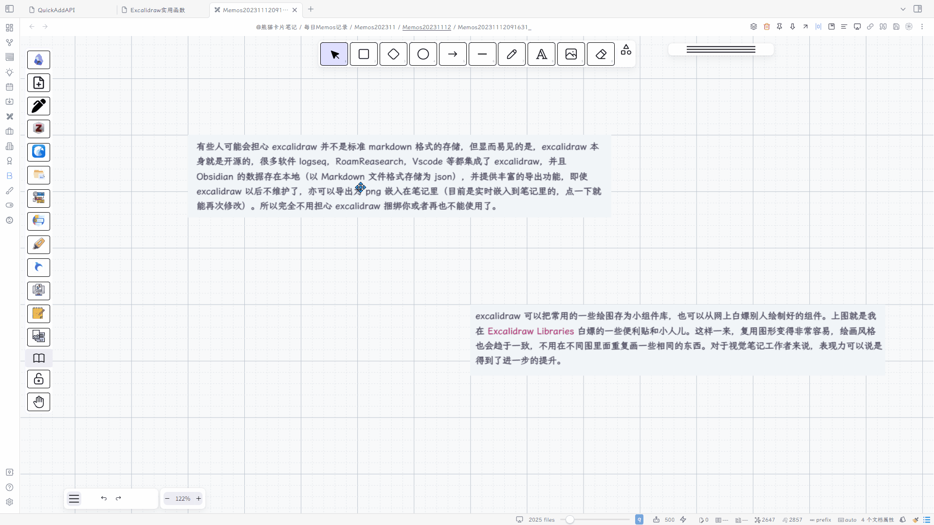Open graph view icon in left ribbon
Screen dimensions: 934x525
10,43
